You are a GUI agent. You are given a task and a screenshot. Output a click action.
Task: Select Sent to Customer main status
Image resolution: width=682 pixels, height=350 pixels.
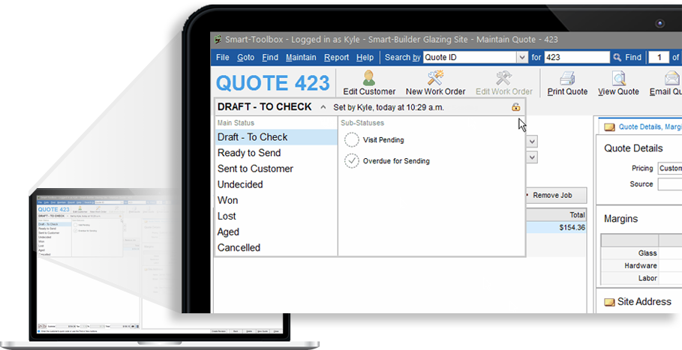click(276, 169)
